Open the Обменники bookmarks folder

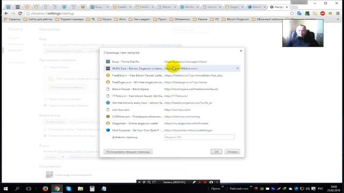[180, 19]
